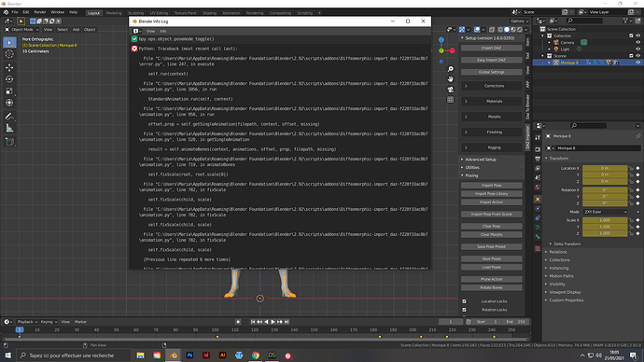Expand the Rigging section
The image size is (644, 362).
pyautogui.click(x=492, y=147)
